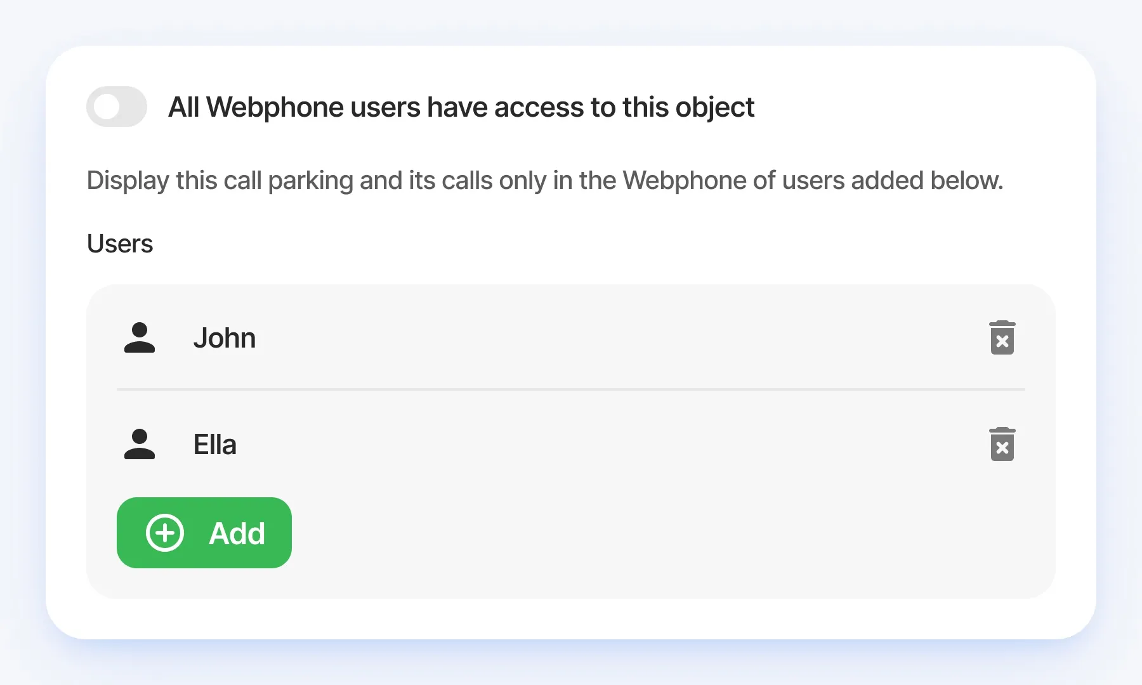Select the name John in users list

click(x=225, y=338)
